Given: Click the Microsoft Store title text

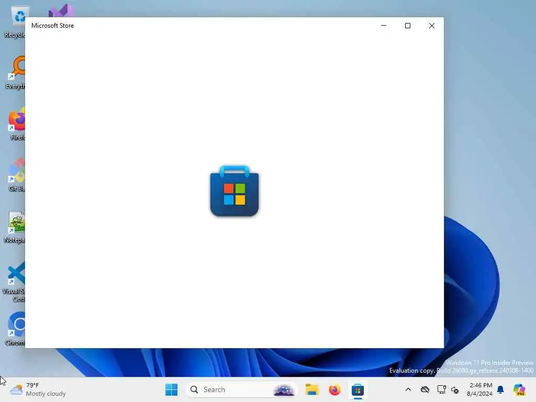Looking at the screenshot, I should point(53,26).
